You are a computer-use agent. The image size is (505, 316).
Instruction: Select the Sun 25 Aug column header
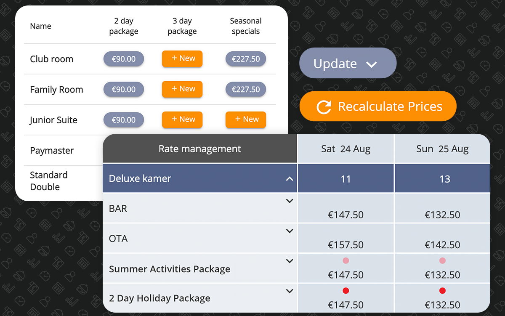pyautogui.click(x=442, y=149)
